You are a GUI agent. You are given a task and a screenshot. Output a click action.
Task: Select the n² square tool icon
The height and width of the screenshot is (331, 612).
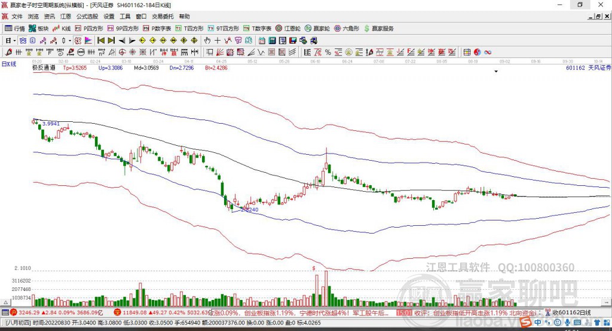coord(102,53)
